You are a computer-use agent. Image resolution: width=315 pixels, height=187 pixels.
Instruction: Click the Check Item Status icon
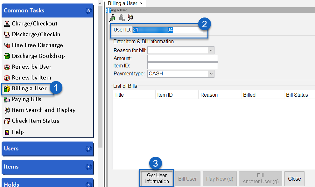[x=7, y=121]
